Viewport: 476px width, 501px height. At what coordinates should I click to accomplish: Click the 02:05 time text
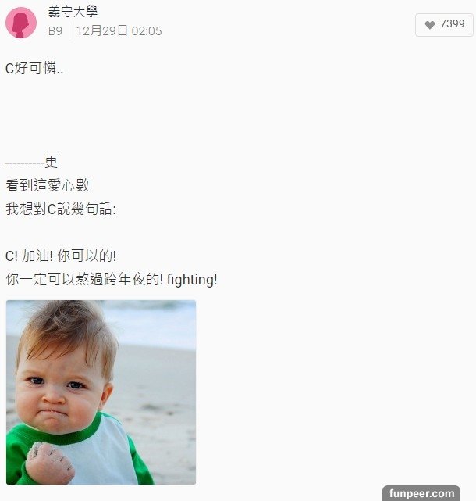pyautogui.click(x=147, y=31)
